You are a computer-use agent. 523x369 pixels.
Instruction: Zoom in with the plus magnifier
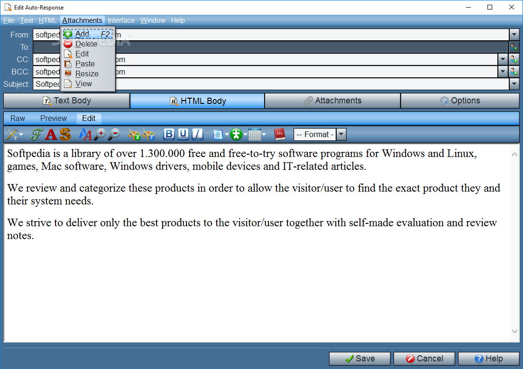coord(100,134)
